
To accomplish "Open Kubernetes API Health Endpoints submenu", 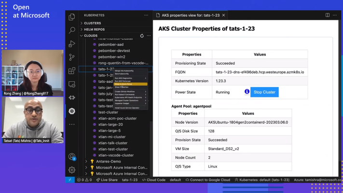I will [130, 97].
